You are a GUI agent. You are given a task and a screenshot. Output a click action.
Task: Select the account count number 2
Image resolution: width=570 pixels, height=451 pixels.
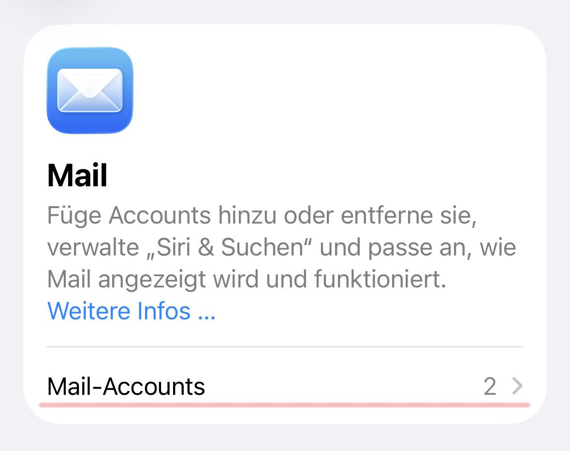(x=490, y=386)
